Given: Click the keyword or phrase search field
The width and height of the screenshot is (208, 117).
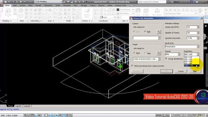Looking at the screenshot, I should (x=152, y=2).
